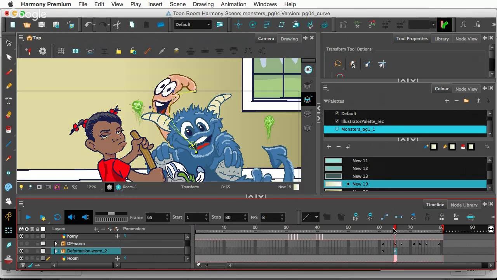Screen dimensions: 497x280
Task: Click the red playhead marker at frame 65
Action: [395, 227]
